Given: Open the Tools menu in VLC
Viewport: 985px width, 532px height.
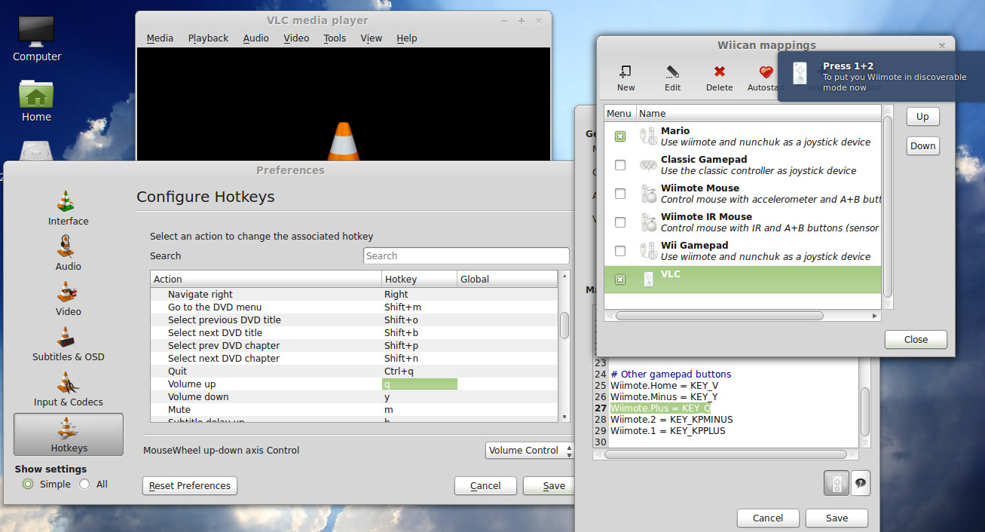Looking at the screenshot, I should pyautogui.click(x=334, y=38).
